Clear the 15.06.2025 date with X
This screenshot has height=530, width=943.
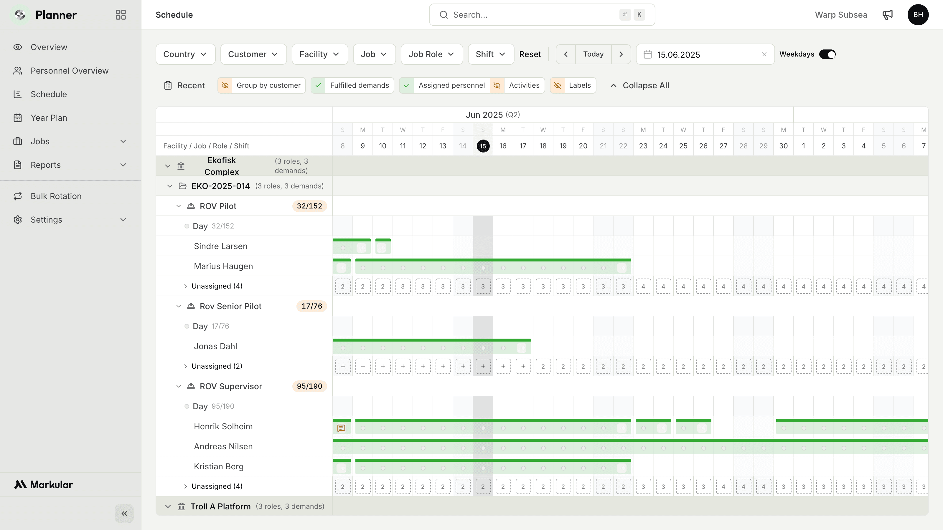coord(764,54)
